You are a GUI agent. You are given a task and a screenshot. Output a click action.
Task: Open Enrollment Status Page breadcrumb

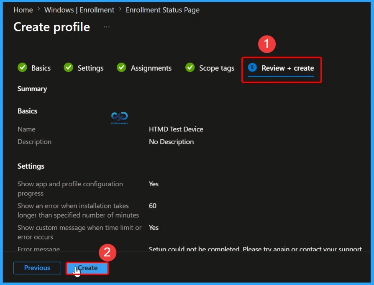[163, 10]
